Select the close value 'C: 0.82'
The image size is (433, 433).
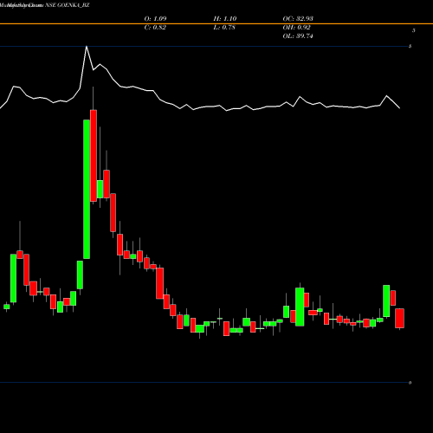click(x=155, y=28)
